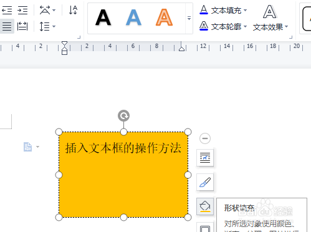Viewport: 311px width, 232px height.
Task: Click the shape style brush icon
Action: [x=205, y=182]
